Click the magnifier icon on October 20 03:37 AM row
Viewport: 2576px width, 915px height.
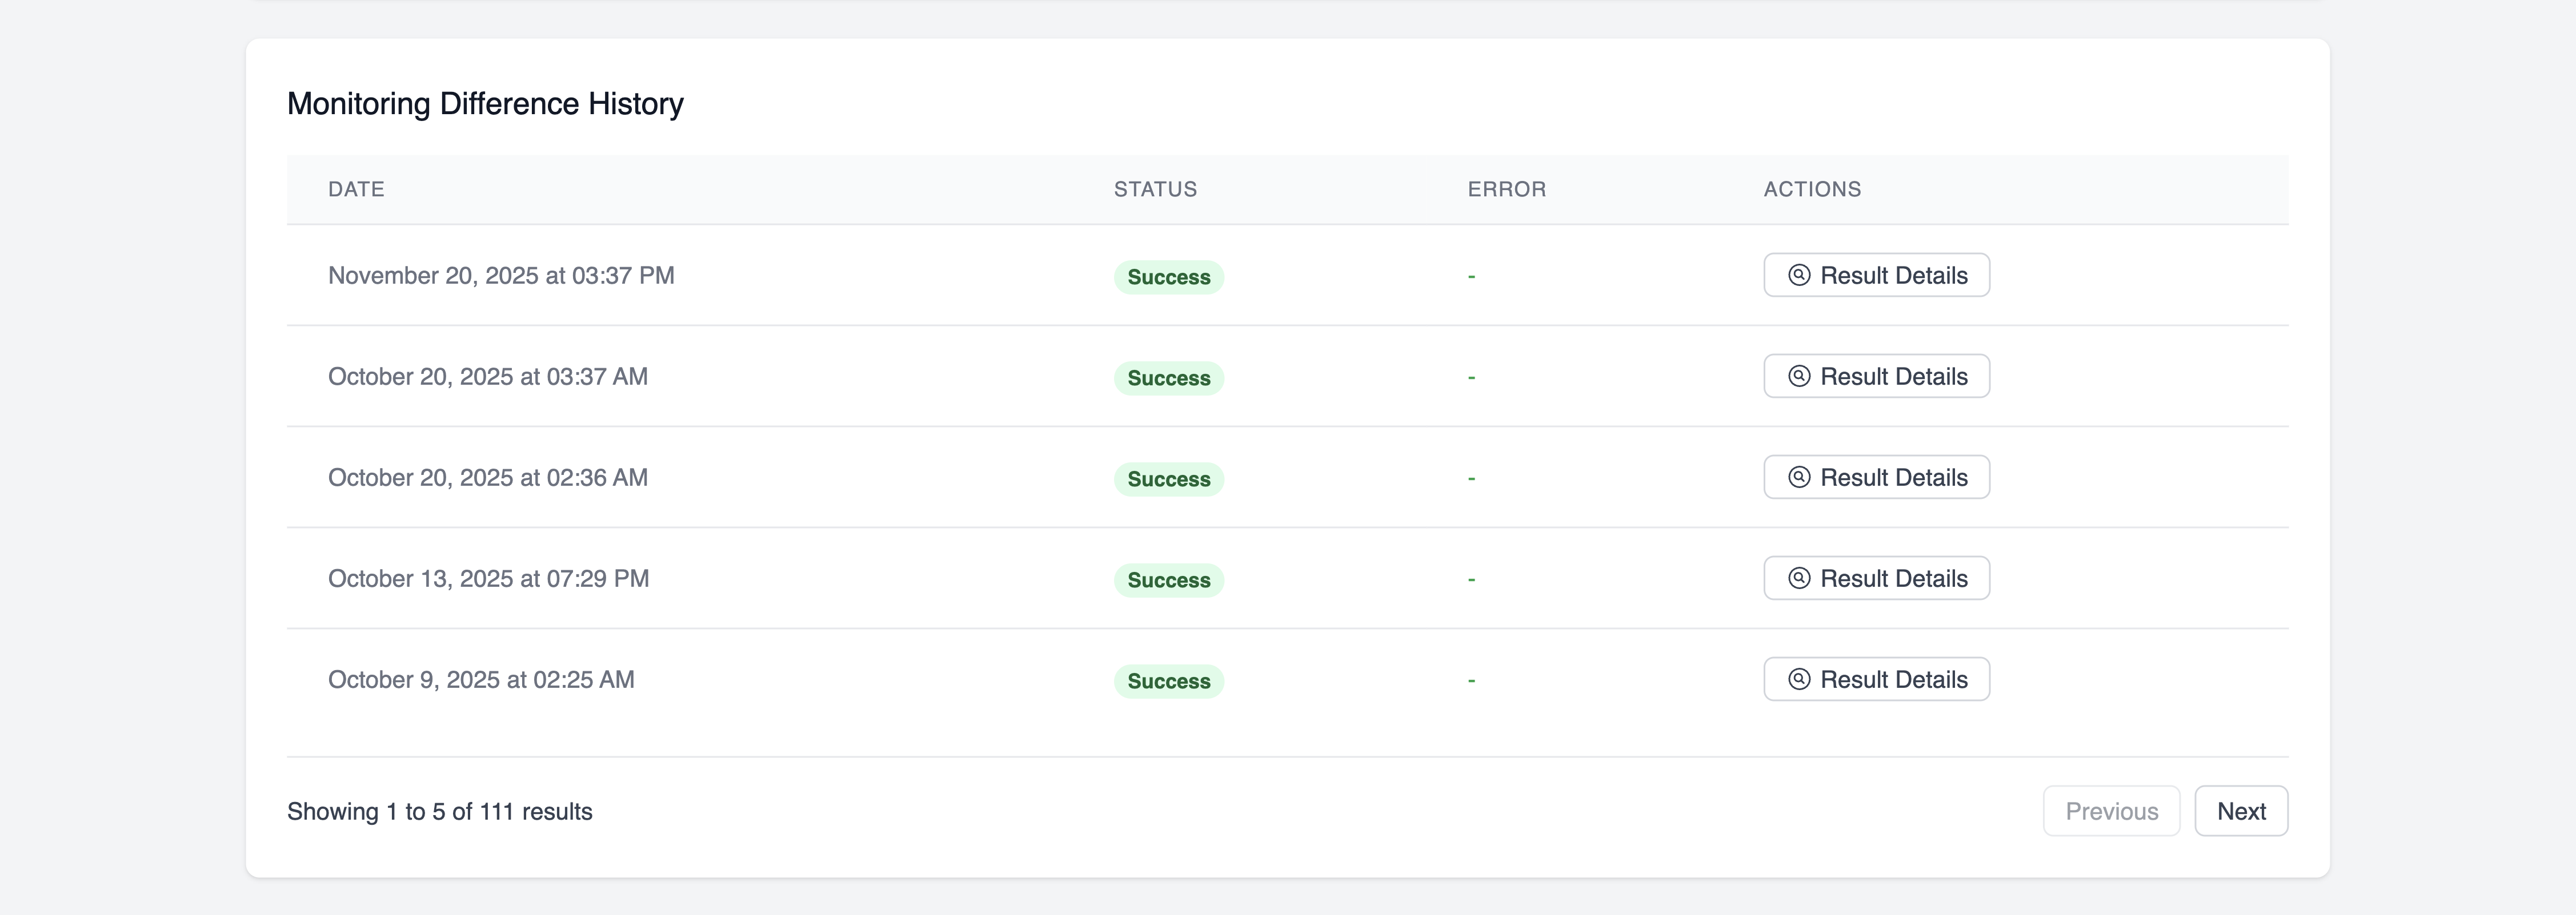tap(1799, 377)
